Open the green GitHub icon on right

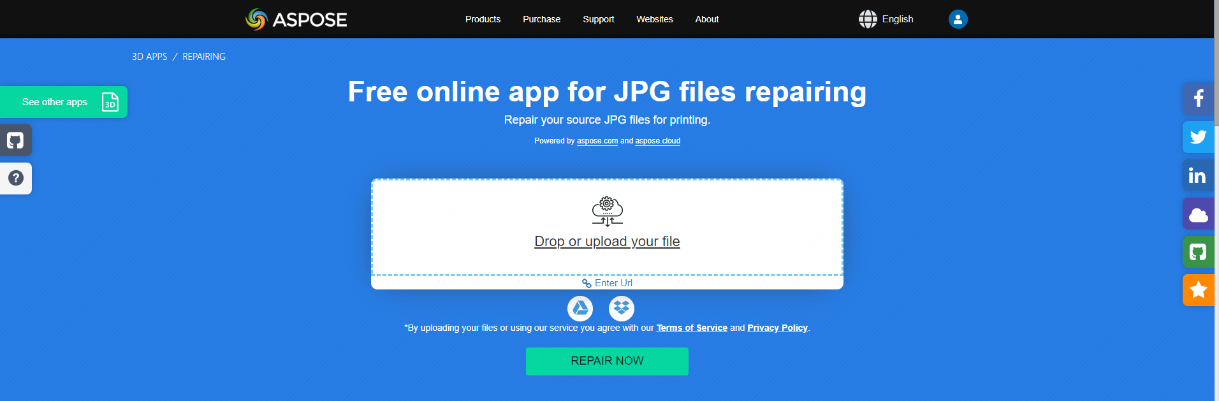[x=1198, y=252]
